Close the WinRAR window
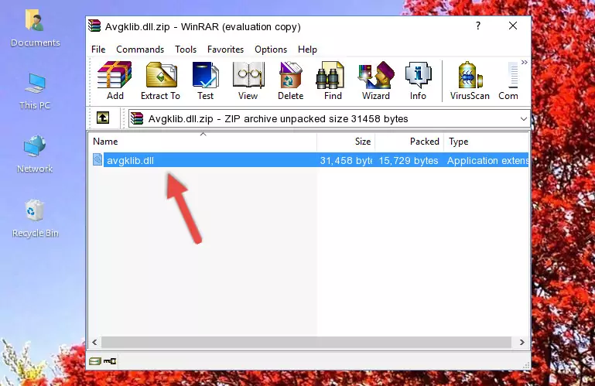Image resolution: width=595 pixels, height=386 pixels. point(513,26)
